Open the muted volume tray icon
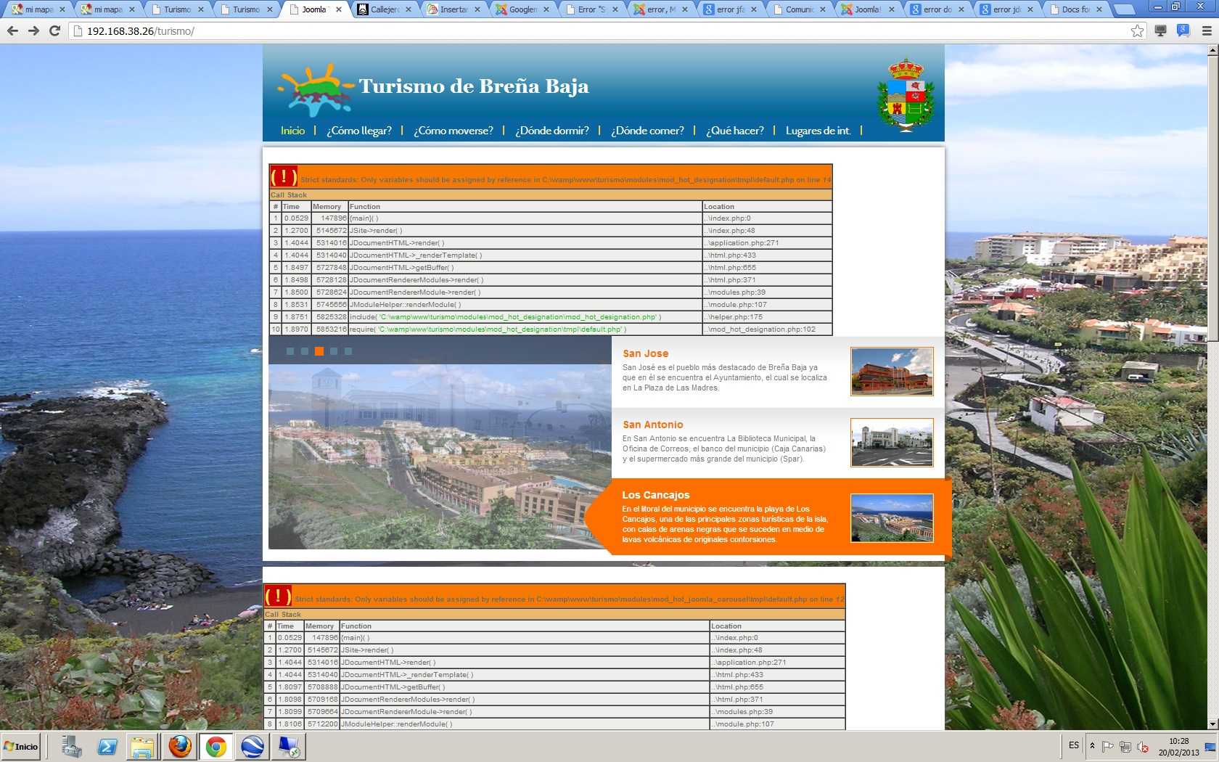The image size is (1219, 762). coord(1143,746)
